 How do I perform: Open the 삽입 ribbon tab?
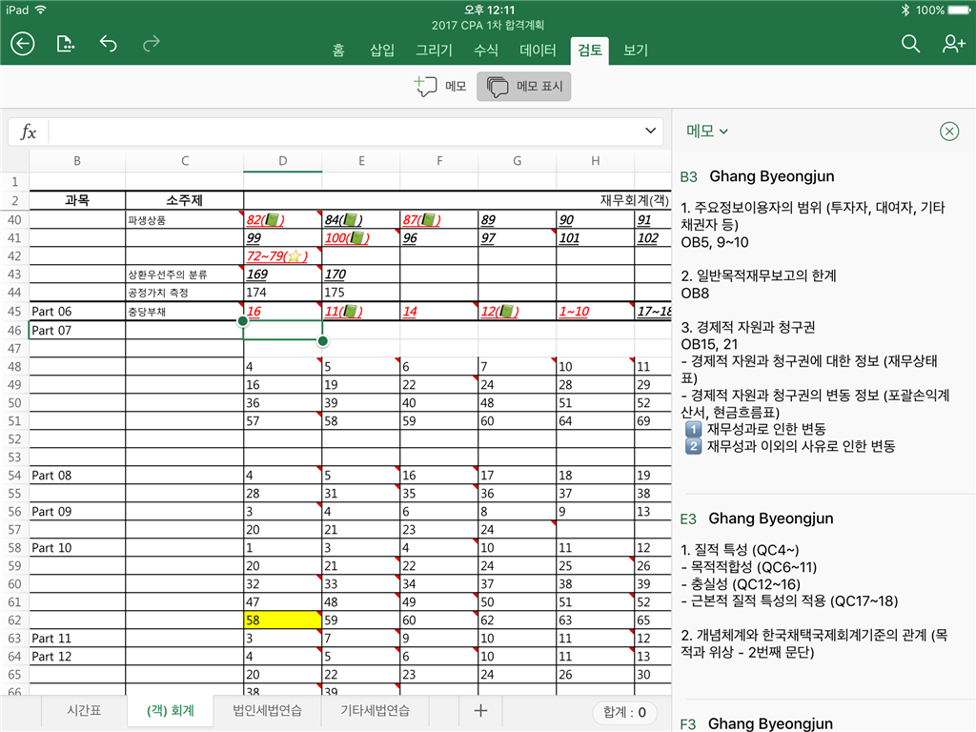pyautogui.click(x=381, y=51)
